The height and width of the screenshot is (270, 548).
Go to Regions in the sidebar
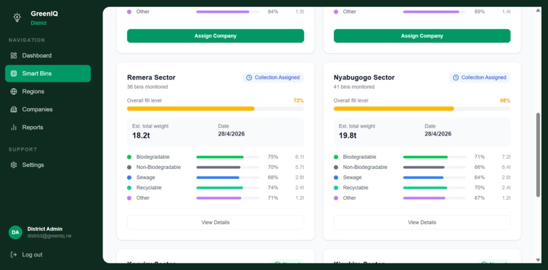click(x=48, y=92)
